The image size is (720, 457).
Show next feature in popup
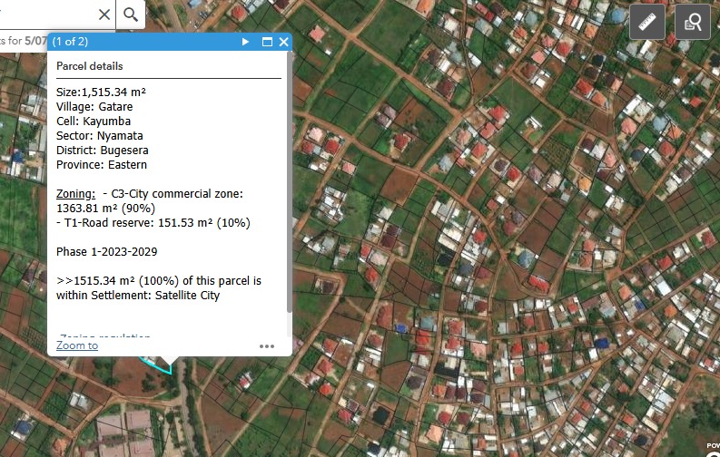(x=245, y=42)
